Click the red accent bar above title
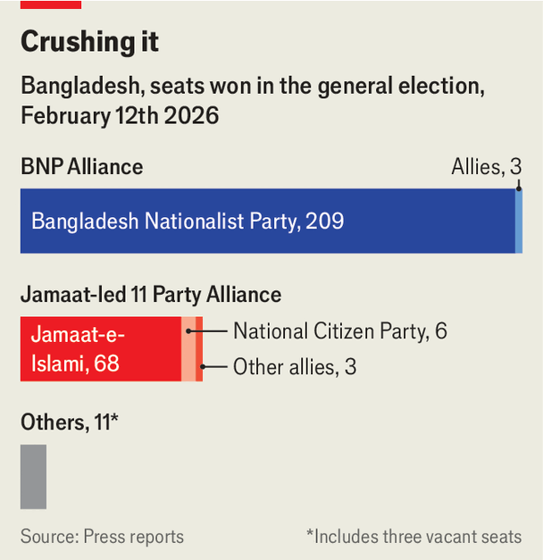543x560 pixels. point(51,4)
